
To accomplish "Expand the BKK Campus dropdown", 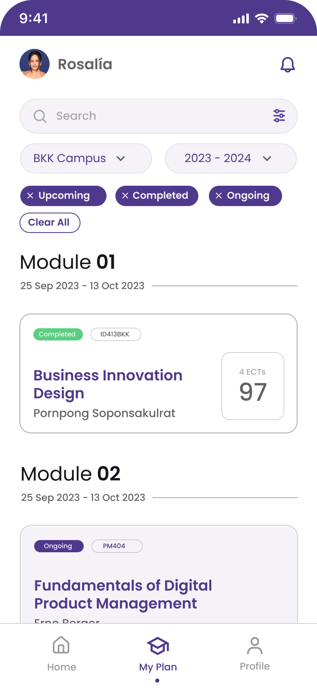I will click(86, 158).
